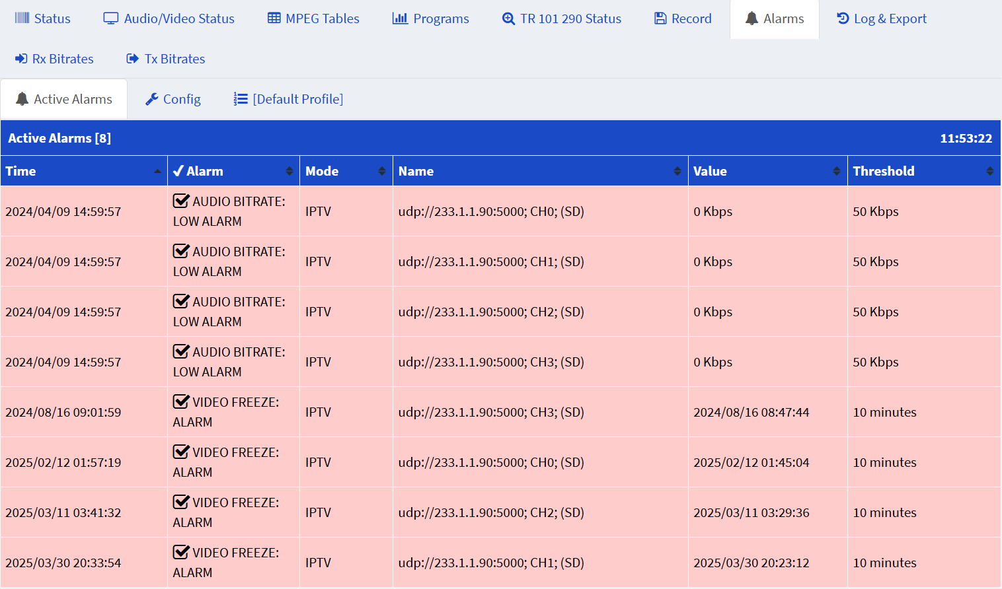The width and height of the screenshot is (1002, 589).
Task: Toggle checkbox for CH3 Audio Bitrate Low alarm
Action: point(181,351)
